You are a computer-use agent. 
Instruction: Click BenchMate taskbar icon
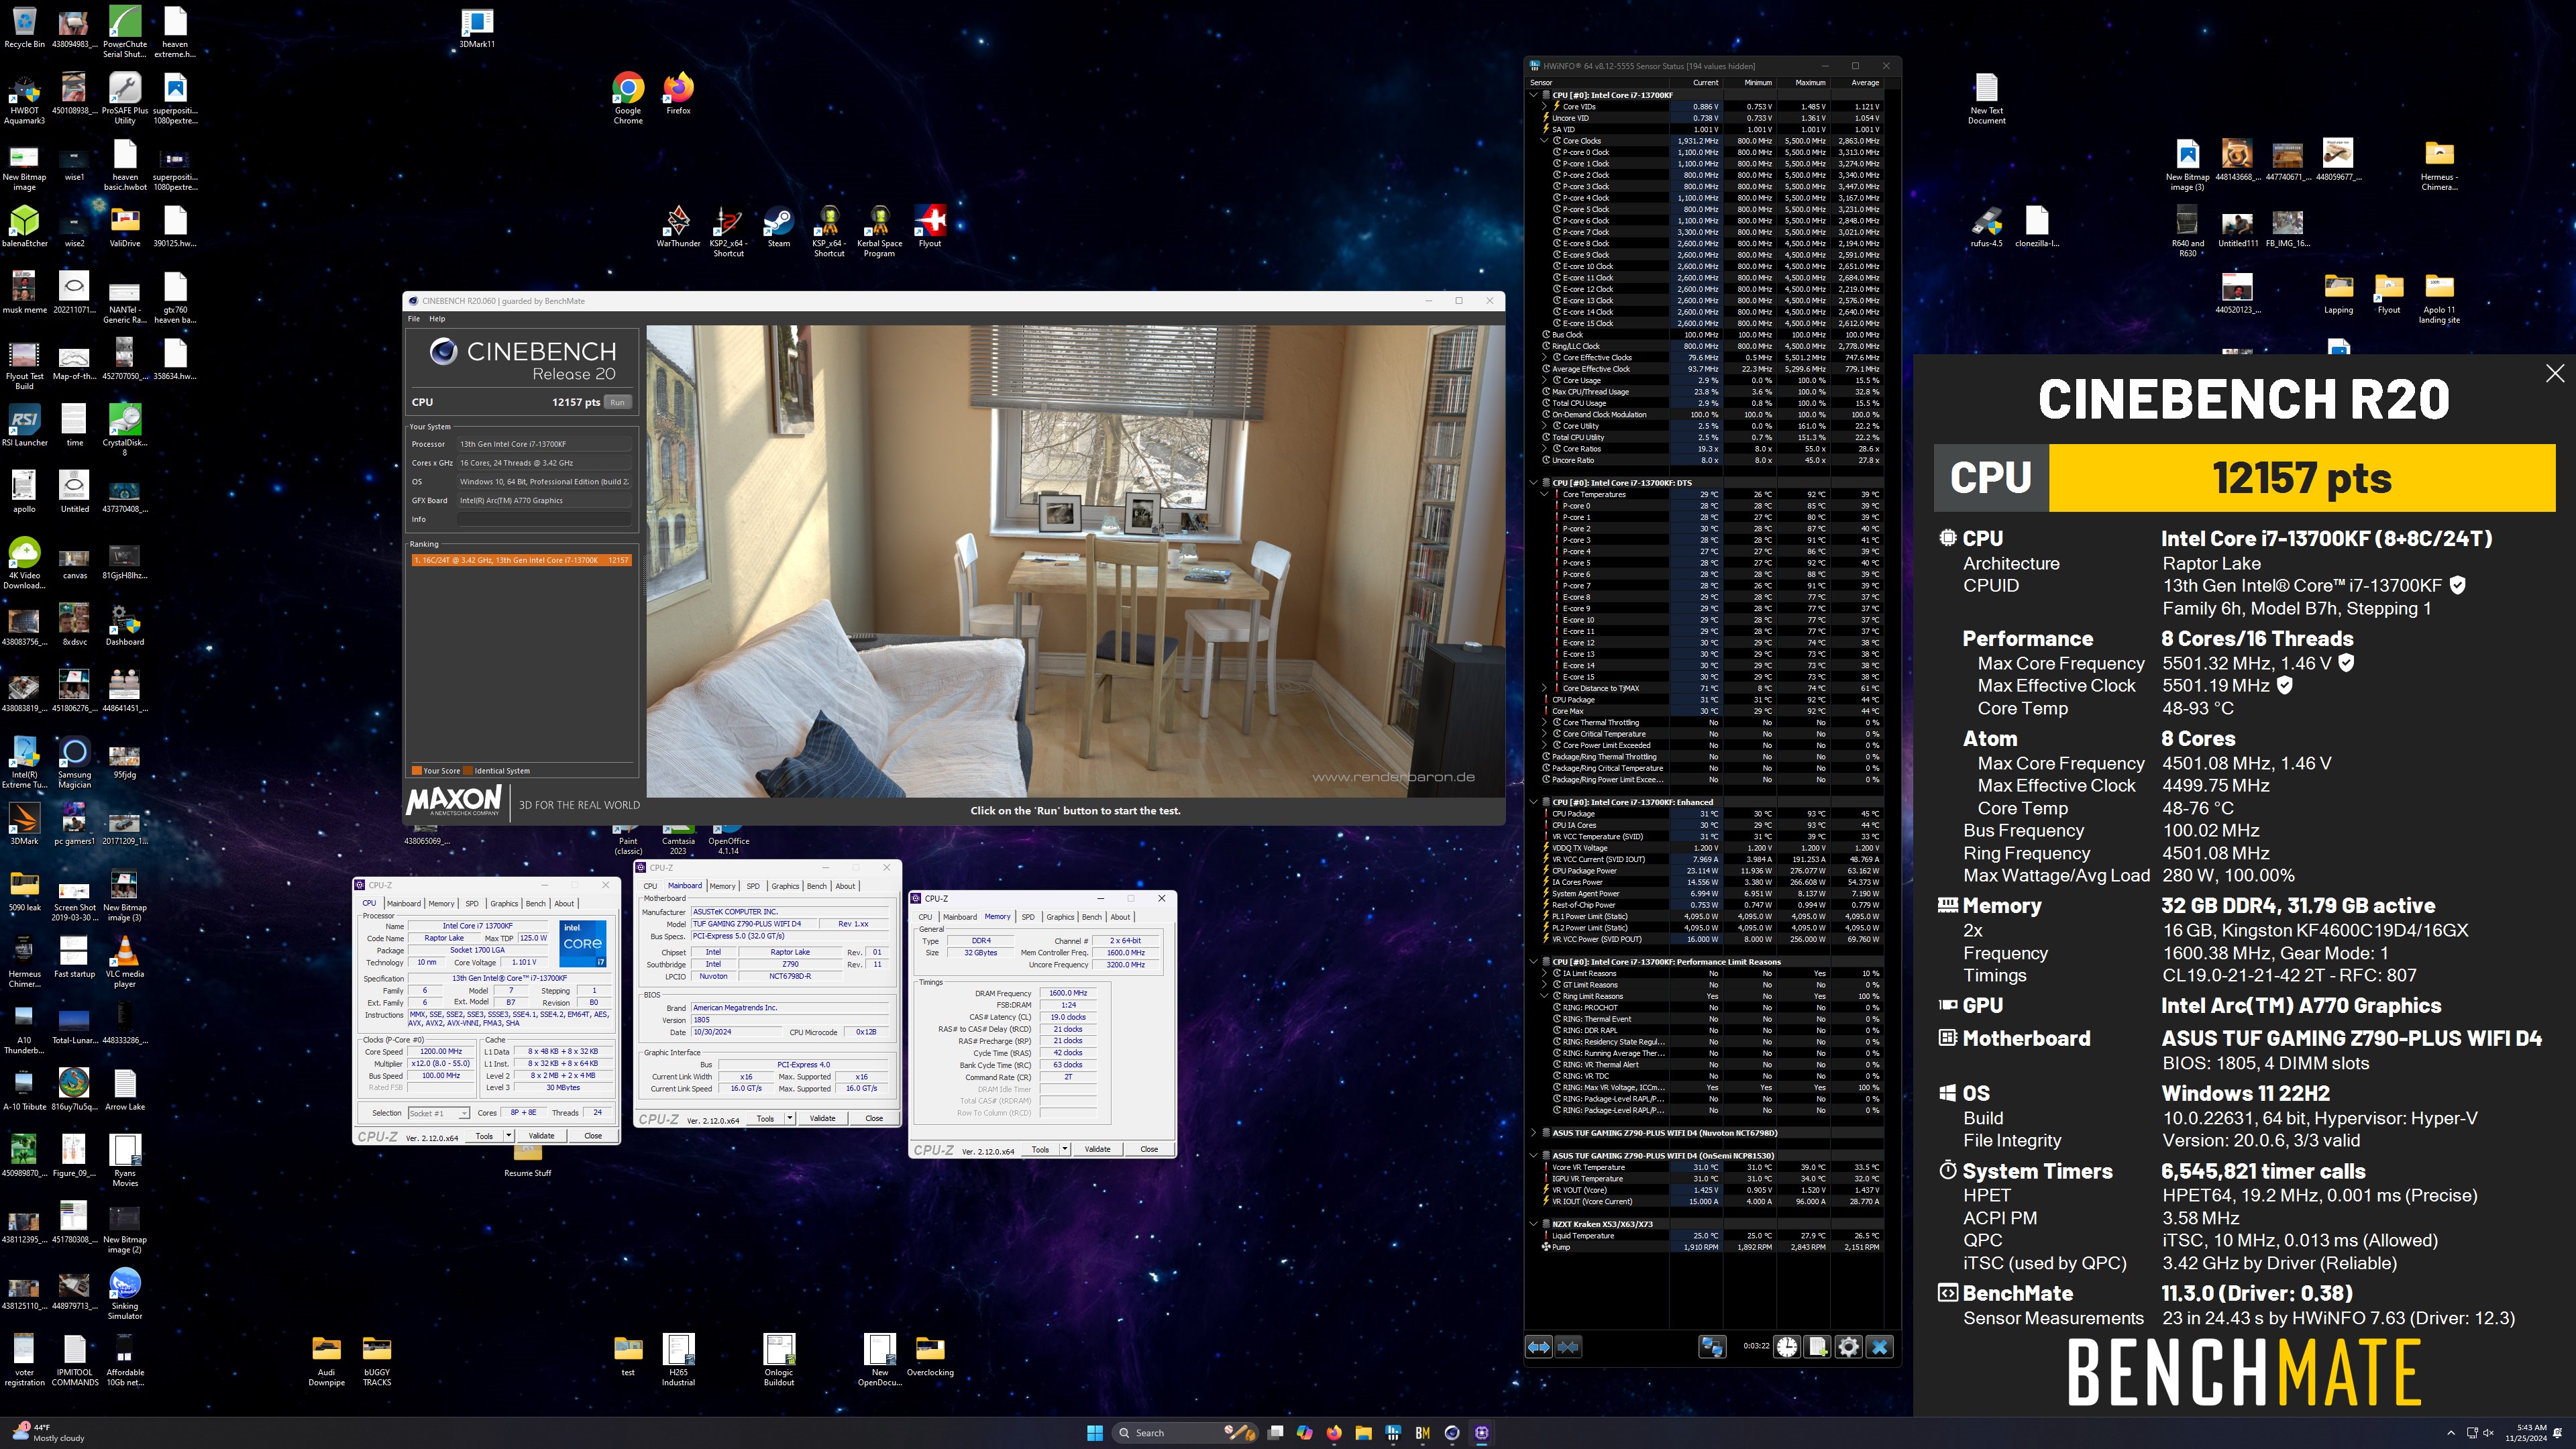pyautogui.click(x=1422, y=1432)
